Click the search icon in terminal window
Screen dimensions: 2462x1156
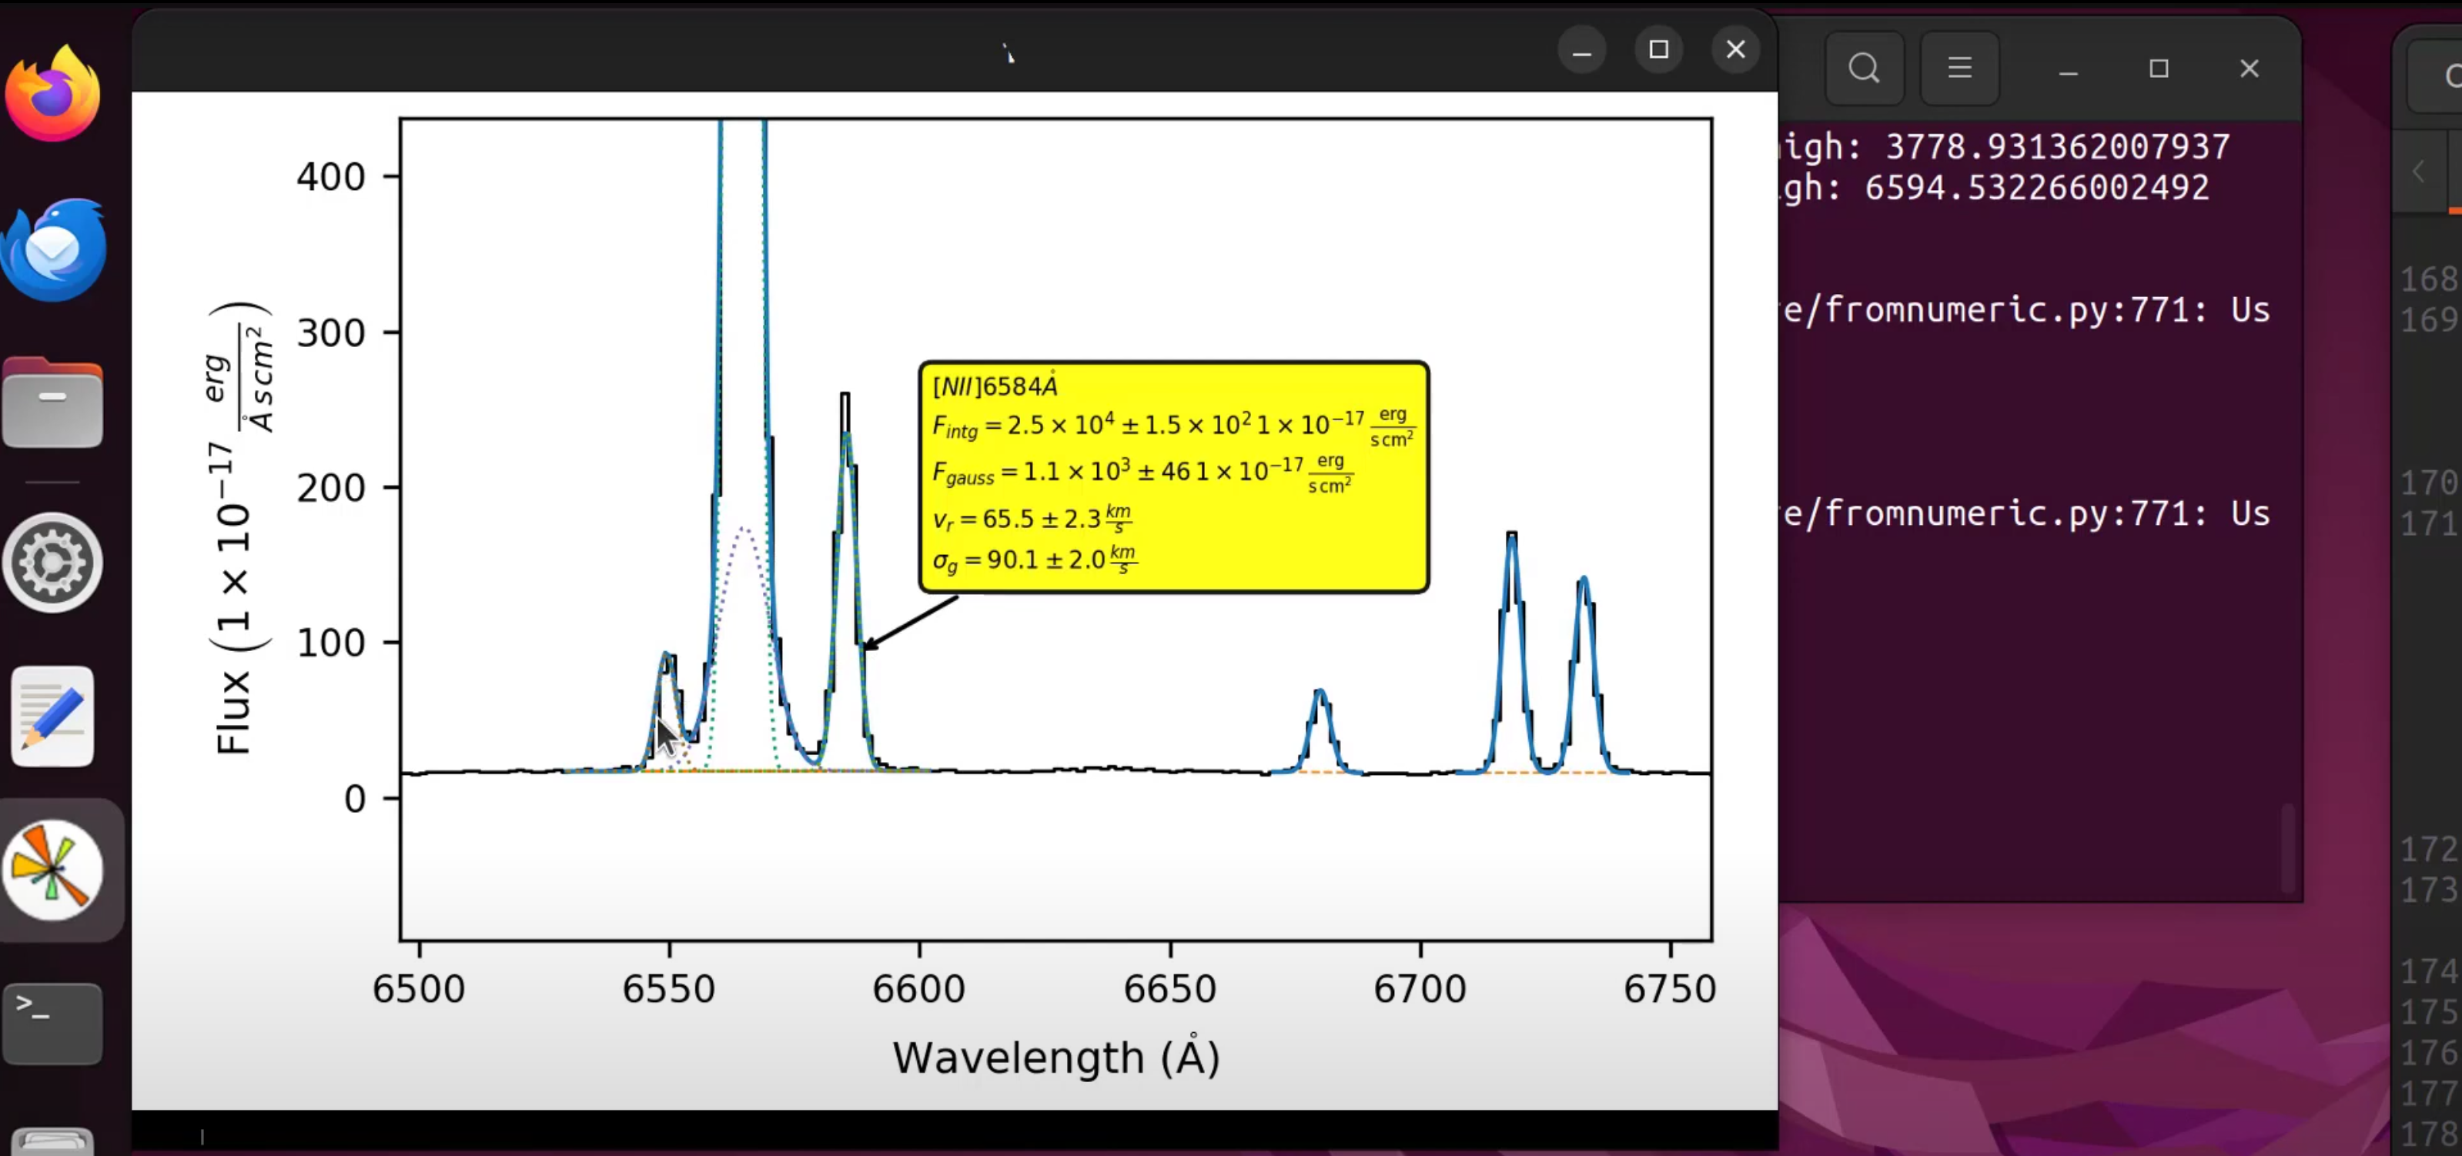coord(1864,68)
